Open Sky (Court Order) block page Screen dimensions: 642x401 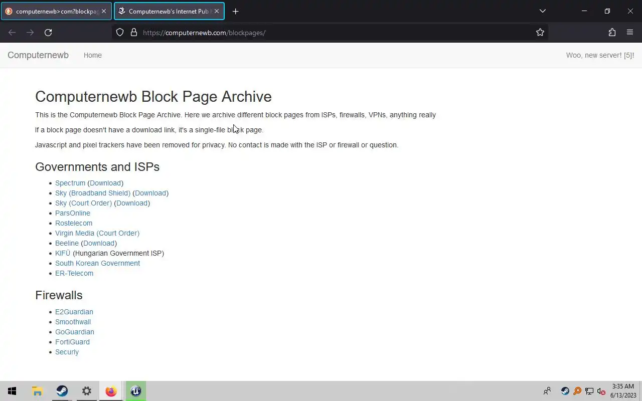[83, 203]
